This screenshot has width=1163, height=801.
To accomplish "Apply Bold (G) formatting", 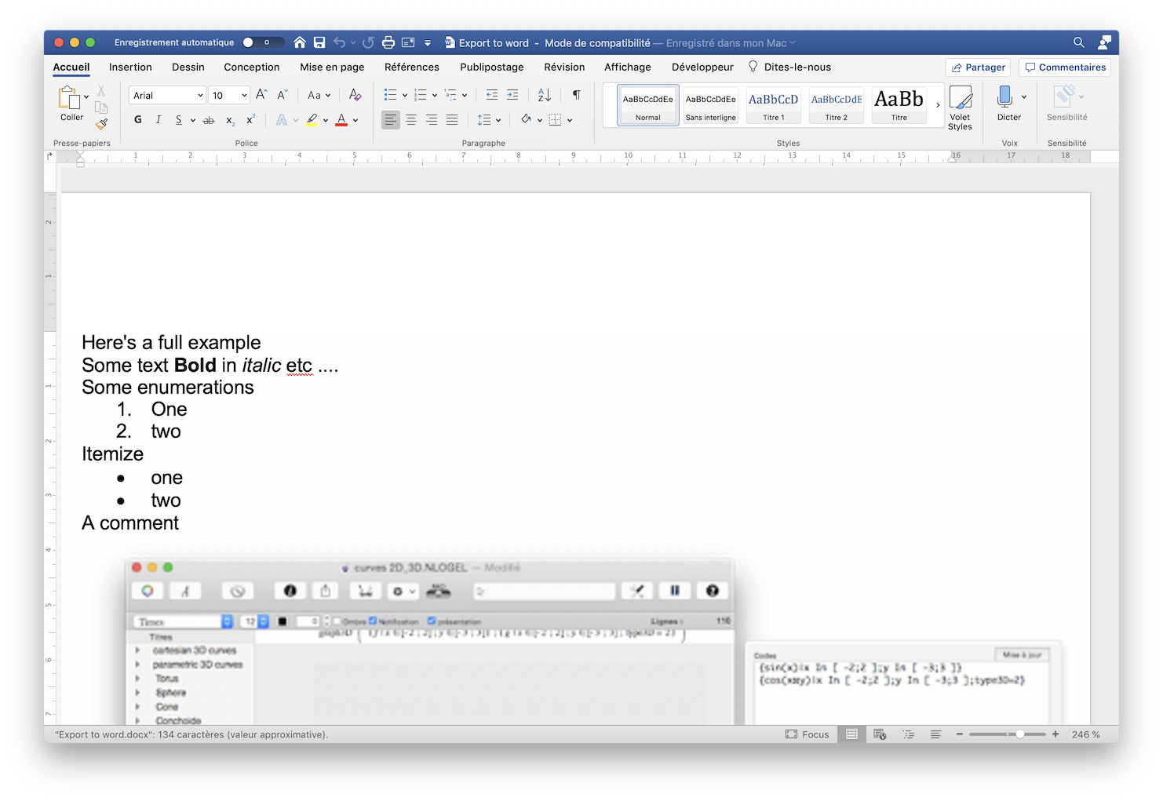I will click(x=138, y=120).
